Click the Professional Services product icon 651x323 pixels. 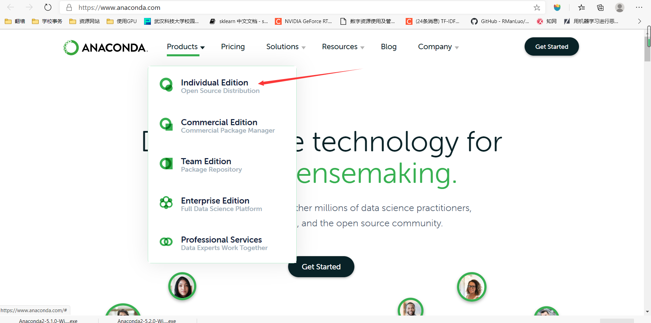(x=166, y=242)
